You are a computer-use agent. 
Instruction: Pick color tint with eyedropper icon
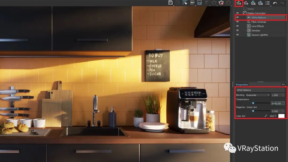(266, 116)
